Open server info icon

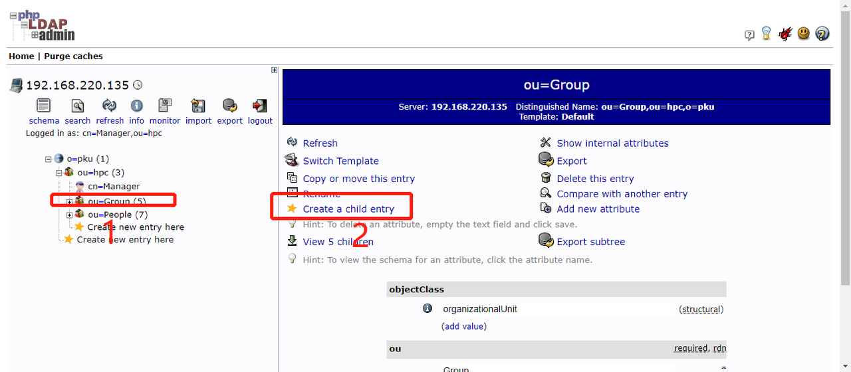point(137,106)
